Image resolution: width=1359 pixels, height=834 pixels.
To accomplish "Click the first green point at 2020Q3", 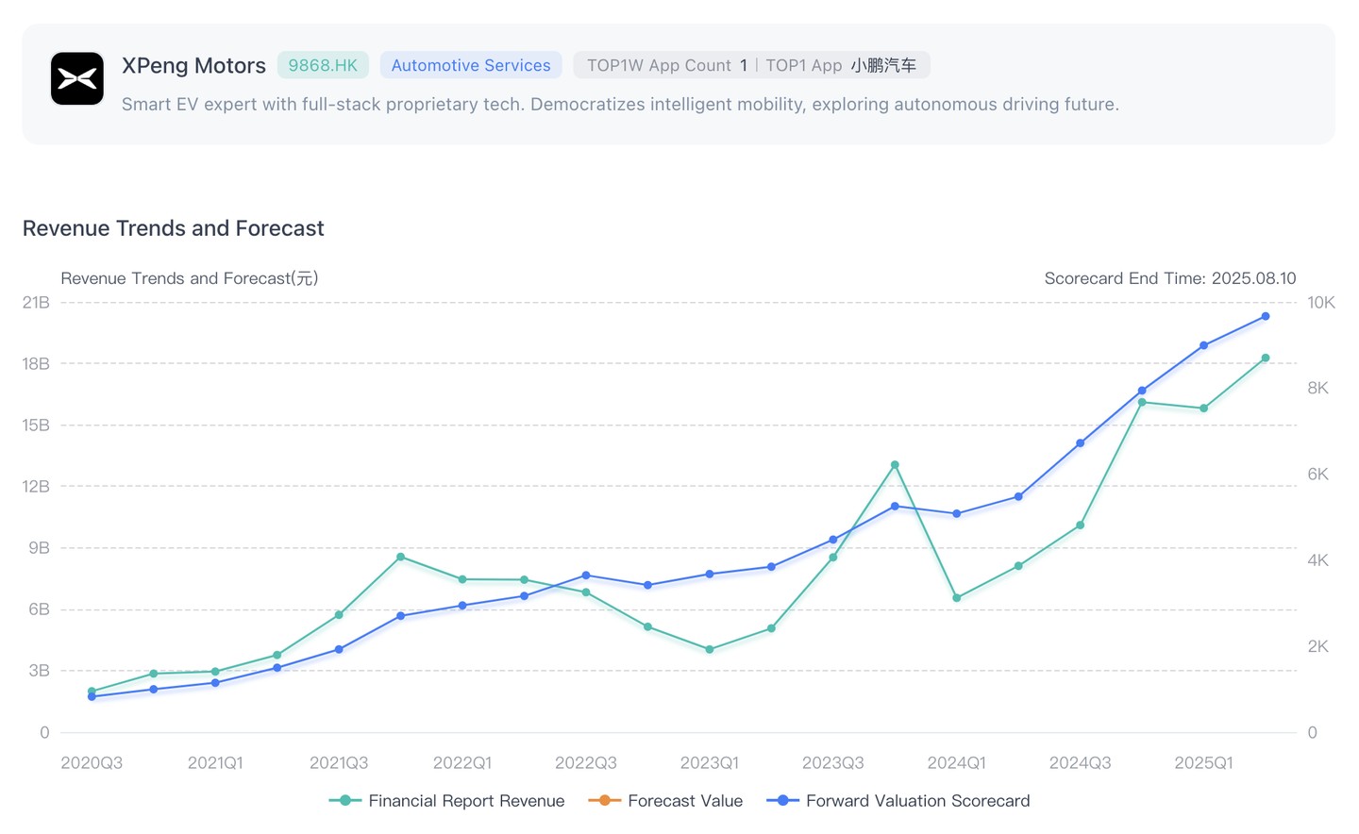I will coord(92,692).
